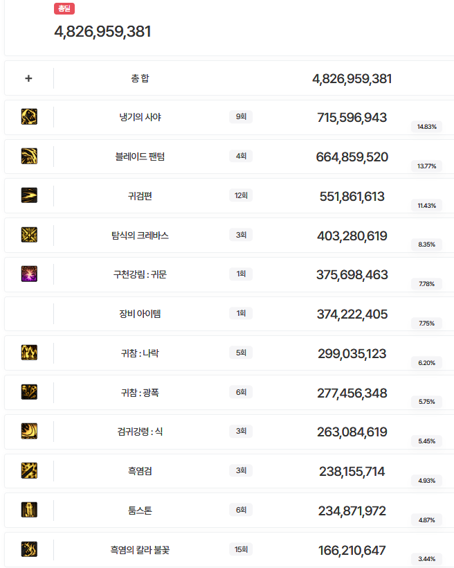454x568 pixels.
Task: Click the 탐식의 크레바스 skill icon
Action: 29,235
